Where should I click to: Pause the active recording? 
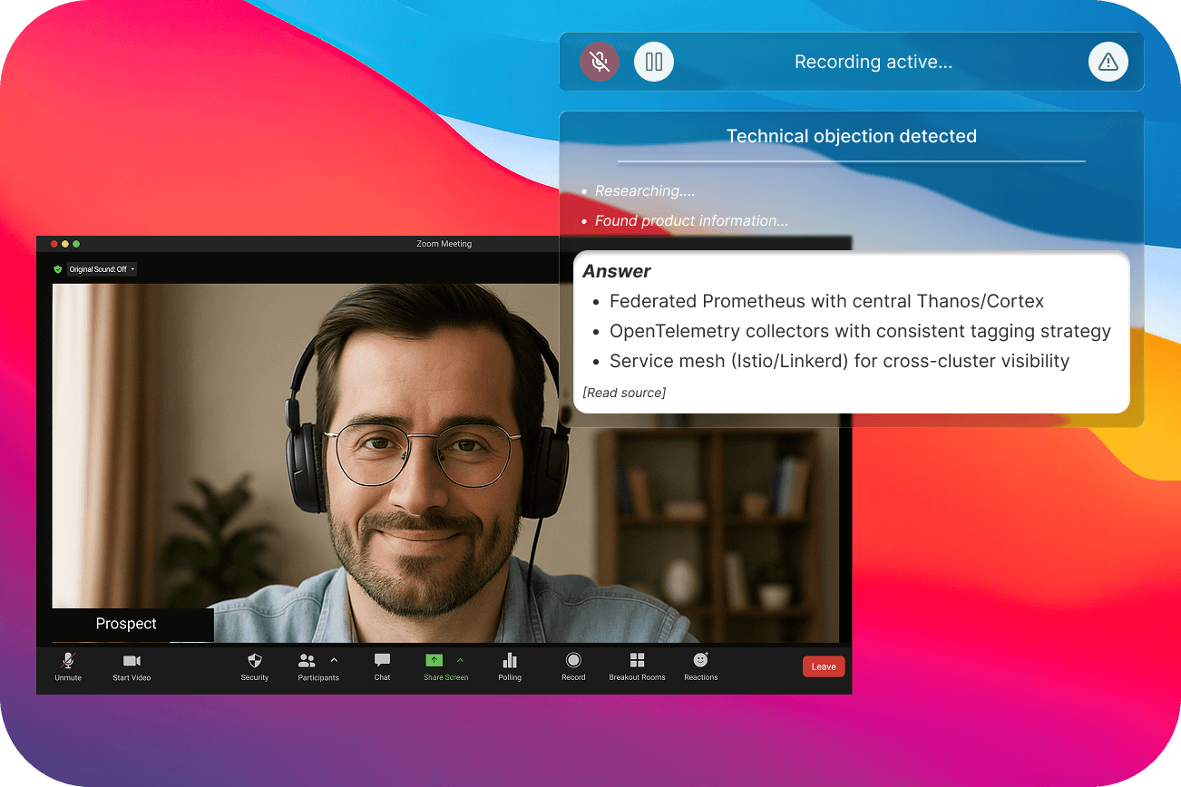654,62
